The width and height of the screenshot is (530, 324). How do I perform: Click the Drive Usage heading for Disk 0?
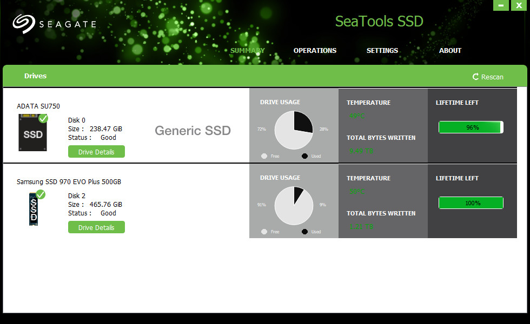click(x=280, y=102)
